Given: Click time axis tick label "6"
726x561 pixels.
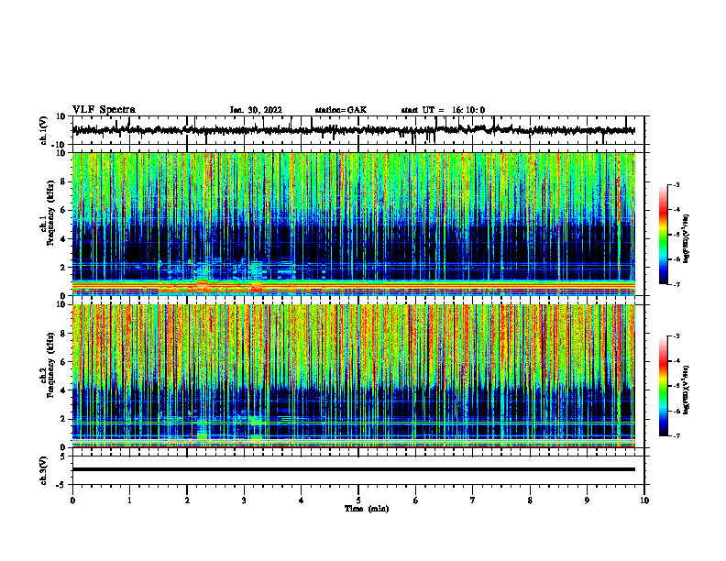Looking at the screenshot, I should coord(415,500).
